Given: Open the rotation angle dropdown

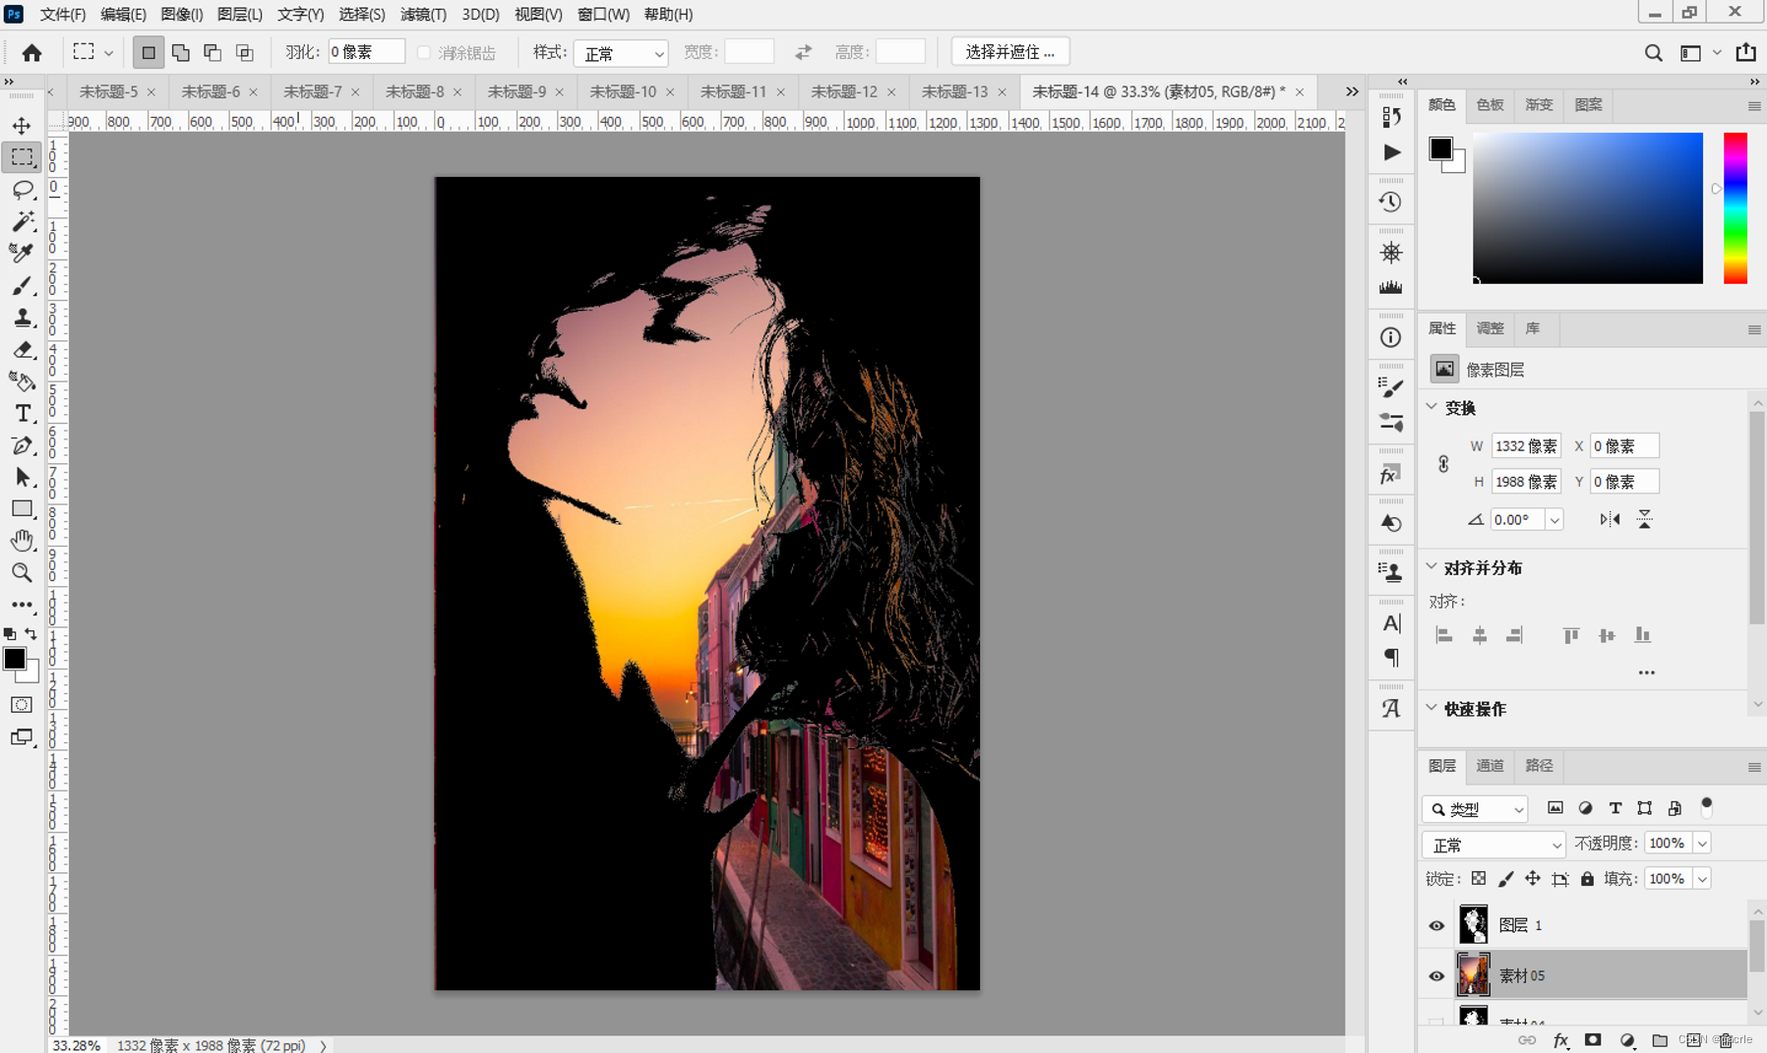Looking at the screenshot, I should pyautogui.click(x=1554, y=520).
